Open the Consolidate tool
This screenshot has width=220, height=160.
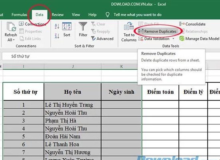coord(192,24)
